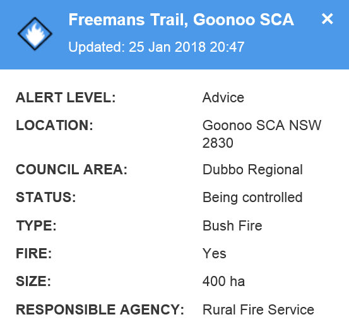The height and width of the screenshot is (329, 349).
Task: Click the bush fire diamond icon
Action: tap(35, 33)
